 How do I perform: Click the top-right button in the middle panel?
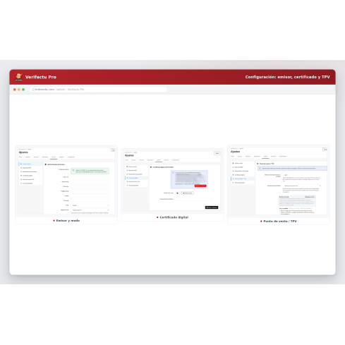[217, 153]
